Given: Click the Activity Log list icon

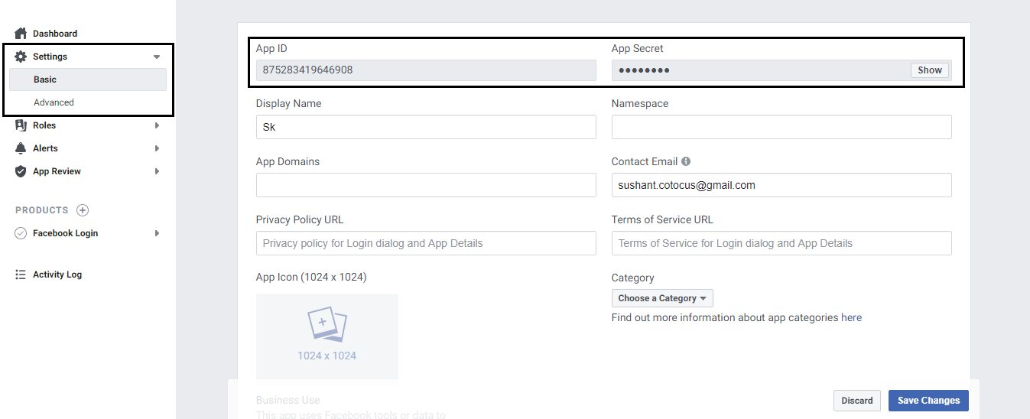Looking at the screenshot, I should coord(21,274).
